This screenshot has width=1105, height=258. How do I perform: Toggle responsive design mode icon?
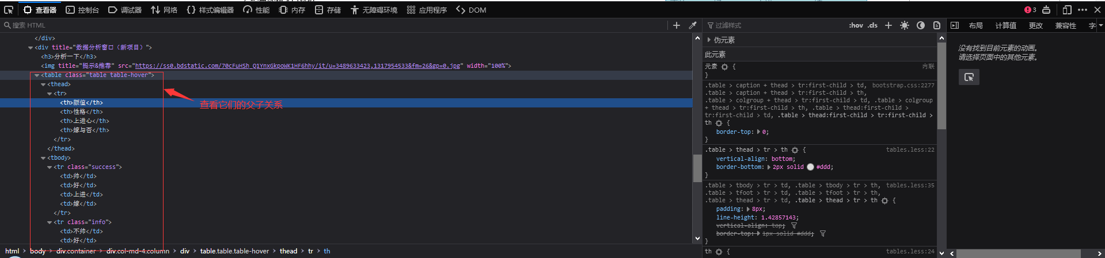pos(1067,10)
